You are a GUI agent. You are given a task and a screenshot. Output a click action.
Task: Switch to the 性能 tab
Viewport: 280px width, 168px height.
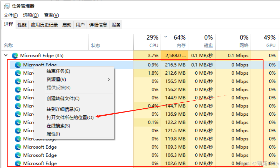click(x=22, y=25)
